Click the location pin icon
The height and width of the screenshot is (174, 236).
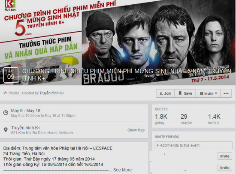coord(6,129)
